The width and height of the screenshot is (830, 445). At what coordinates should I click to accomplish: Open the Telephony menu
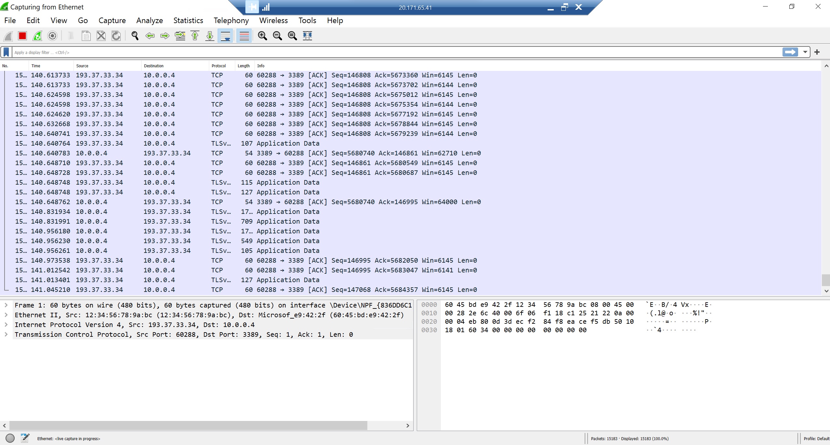pyautogui.click(x=231, y=20)
